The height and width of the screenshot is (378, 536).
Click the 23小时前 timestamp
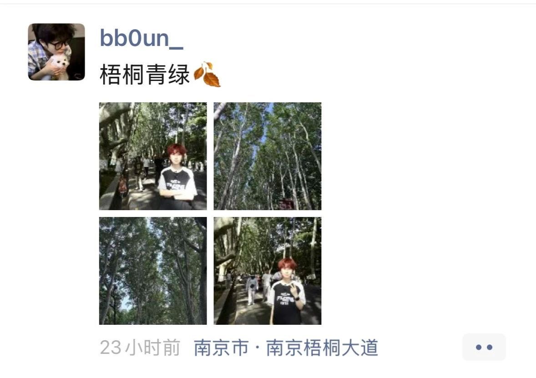tap(140, 348)
